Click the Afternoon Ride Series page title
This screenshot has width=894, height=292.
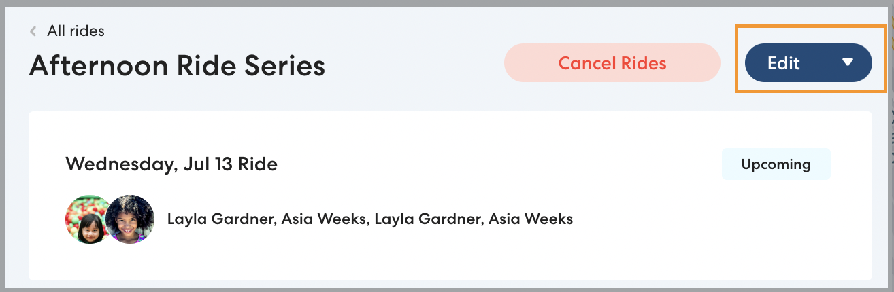[x=177, y=66]
